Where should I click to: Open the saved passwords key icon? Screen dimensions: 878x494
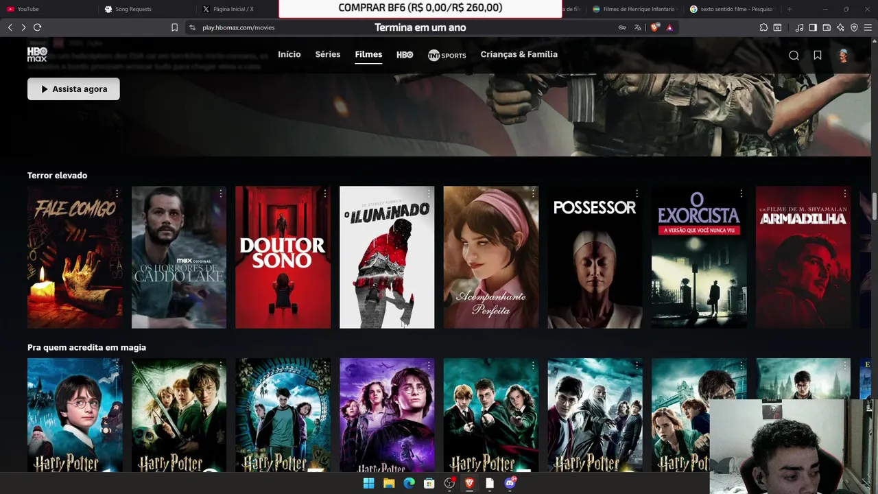[x=622, y=27]
